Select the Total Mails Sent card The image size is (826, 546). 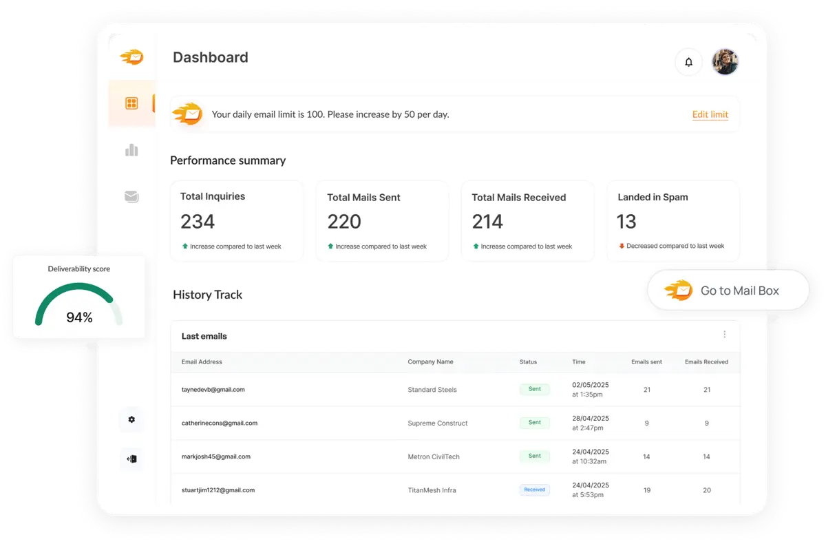pos(382,220)
